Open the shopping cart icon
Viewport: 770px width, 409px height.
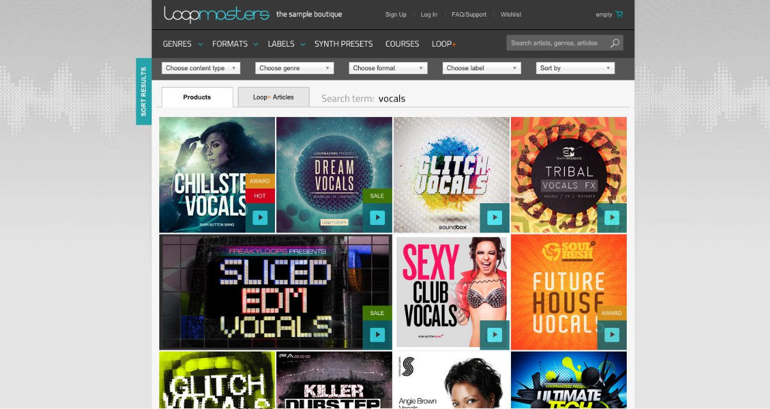click(x=619, y=15)
